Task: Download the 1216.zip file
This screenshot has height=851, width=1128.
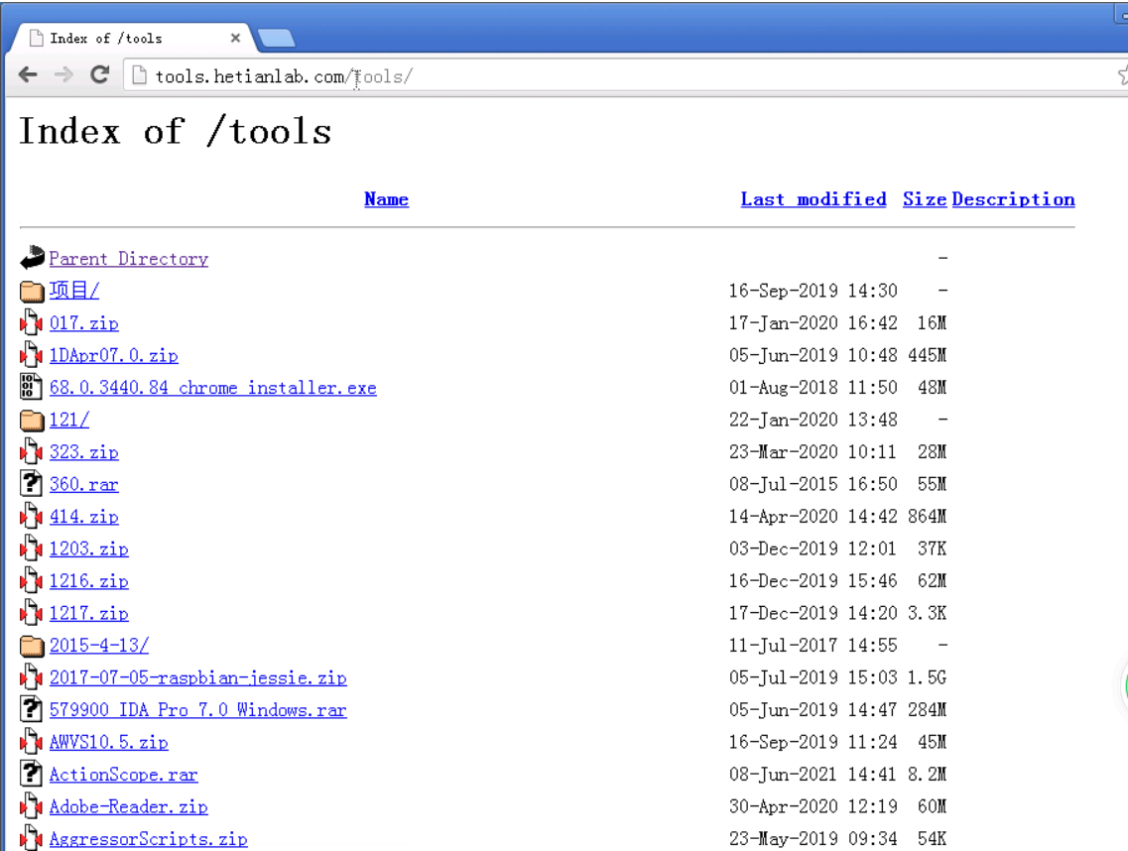Action: coord(89,581)
